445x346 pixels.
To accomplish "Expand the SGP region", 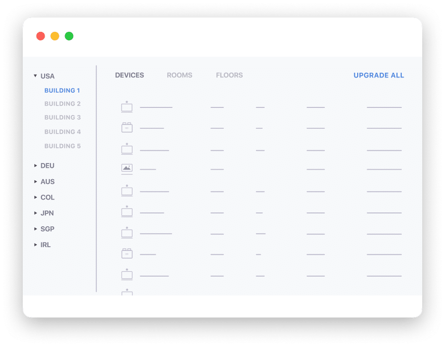I will point(35,229).
